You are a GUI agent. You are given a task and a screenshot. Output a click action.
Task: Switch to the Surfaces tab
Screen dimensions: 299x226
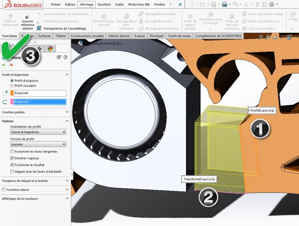(x=44, y=36)
